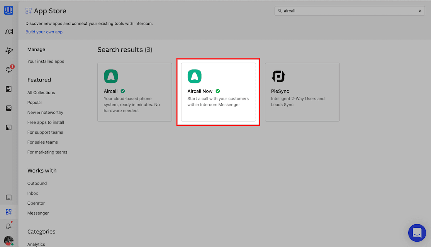Clear the aircall search text

pyautogui.click(x=420, y=11)
